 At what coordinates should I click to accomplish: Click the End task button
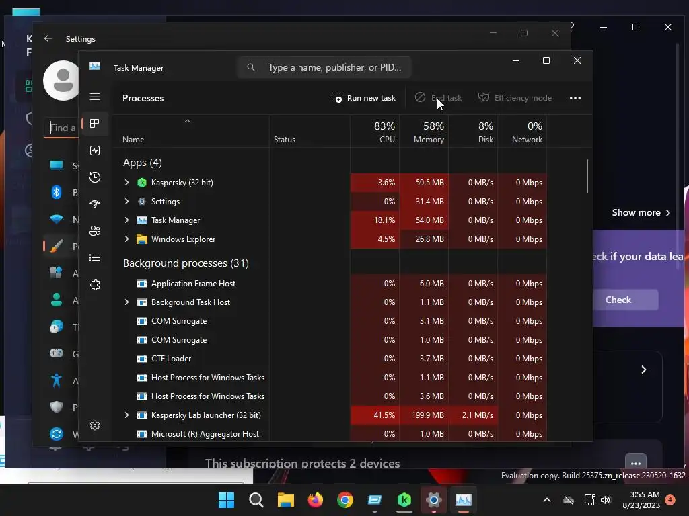(x=438, y=98)
